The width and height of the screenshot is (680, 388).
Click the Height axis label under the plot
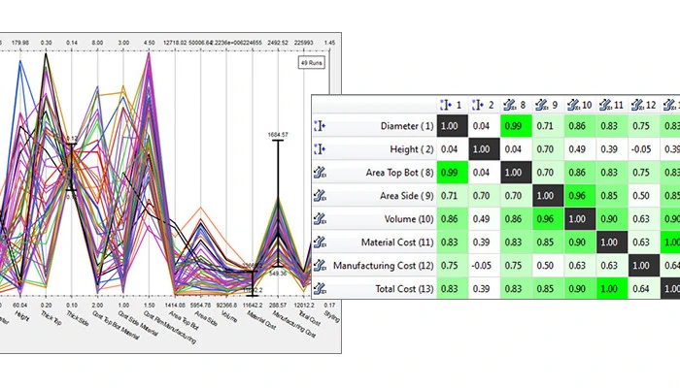[21, 315]
